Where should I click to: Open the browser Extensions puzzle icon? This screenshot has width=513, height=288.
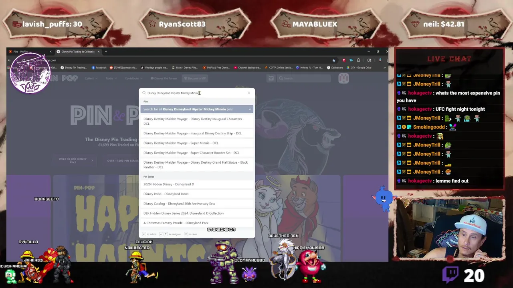point(358,60)
